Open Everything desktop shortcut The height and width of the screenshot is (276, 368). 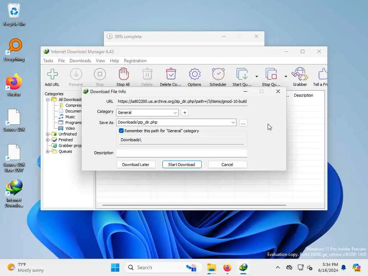14,50
